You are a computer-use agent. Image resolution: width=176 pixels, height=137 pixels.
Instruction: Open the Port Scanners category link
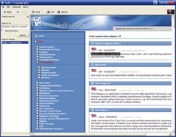click(x=46, y=109)
